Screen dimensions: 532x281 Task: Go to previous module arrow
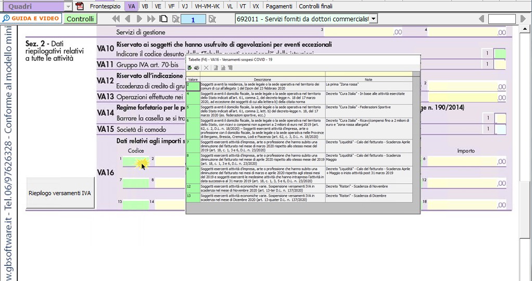point(128,19)
